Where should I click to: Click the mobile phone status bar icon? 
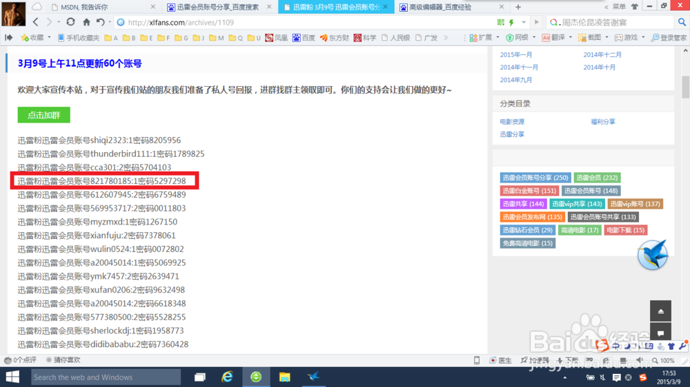[477, 360]
